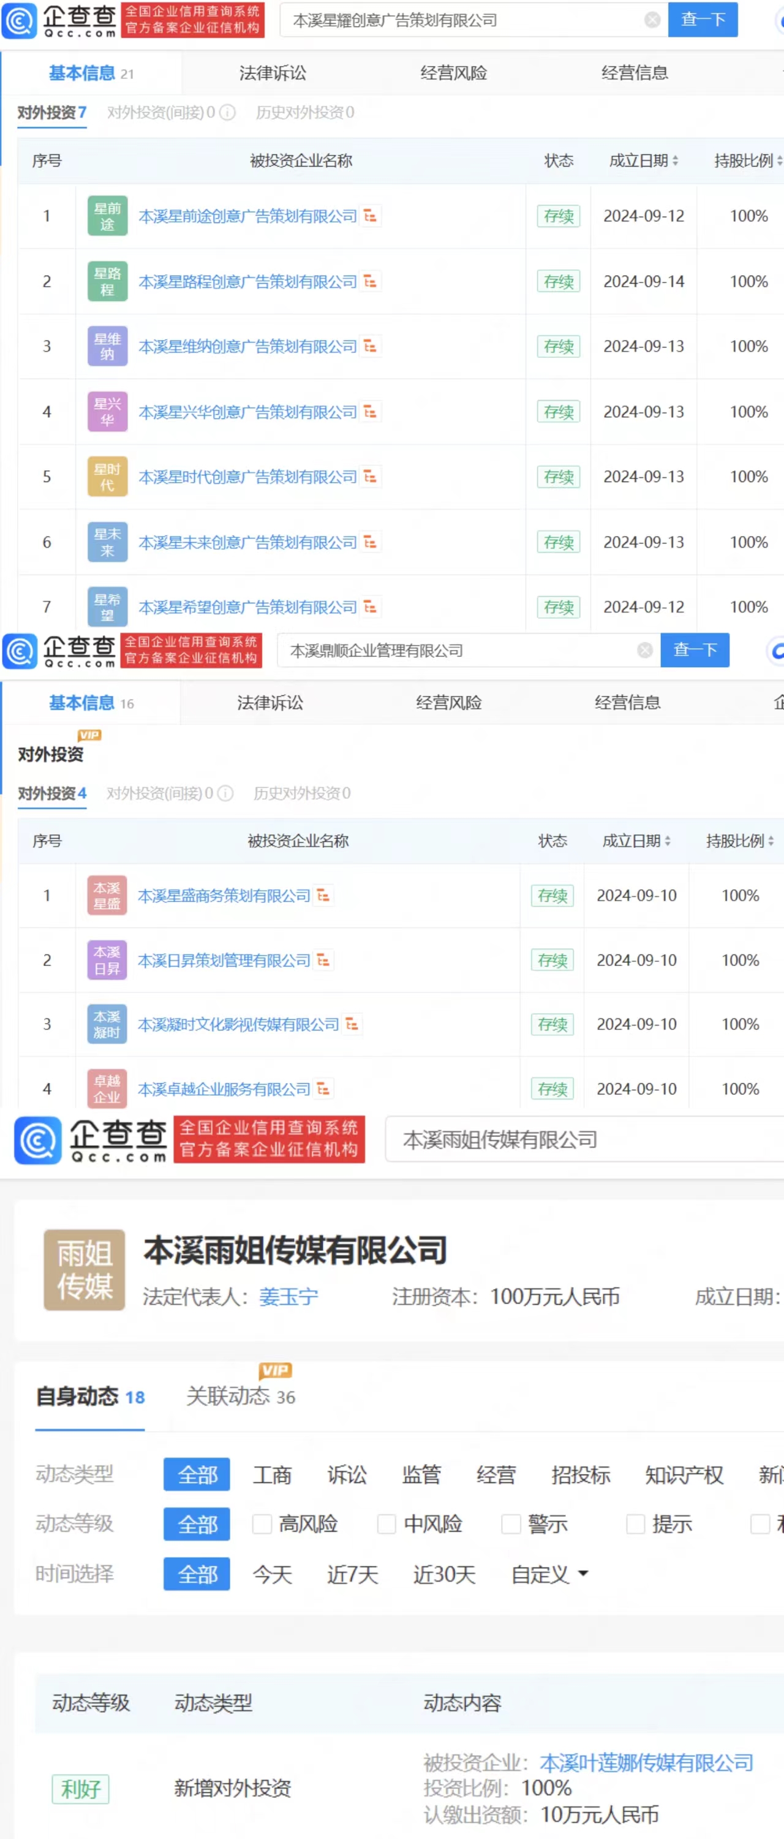
Task: Open the 本溪星未来创意广告策划有限公司 link
Action: point(247,543)
